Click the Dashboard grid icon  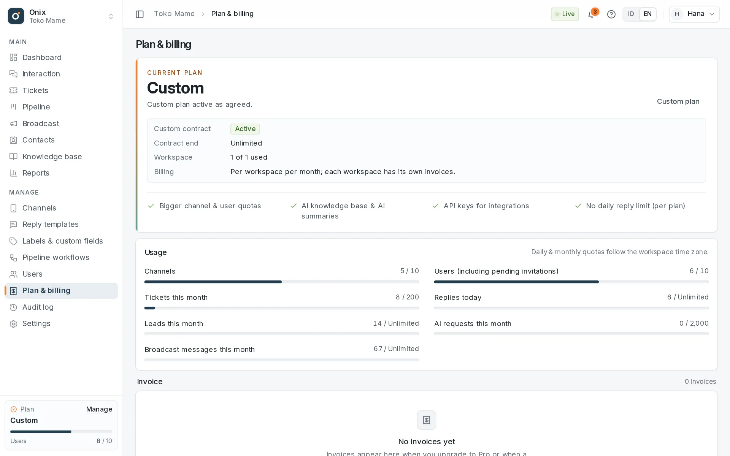pos(13,57)
